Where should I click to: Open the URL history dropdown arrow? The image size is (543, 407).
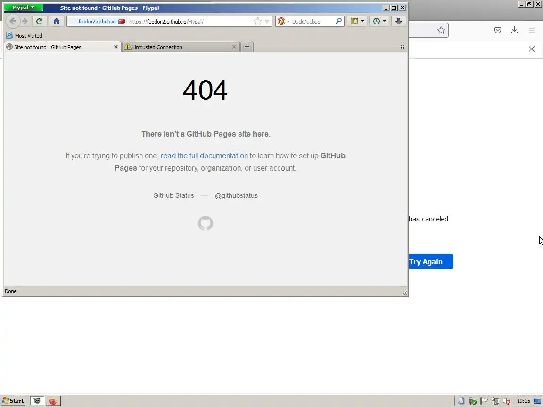tap(267, 22)
